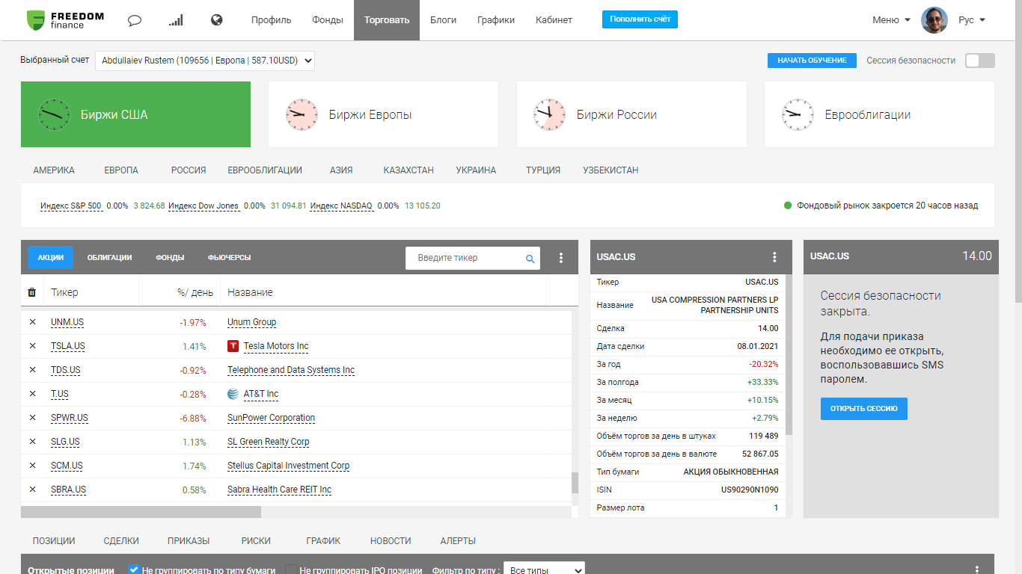Viewport: 1022px width, 574px height.
Task: Remove SPWR.US row with its X icon
Action: point(32,418)
